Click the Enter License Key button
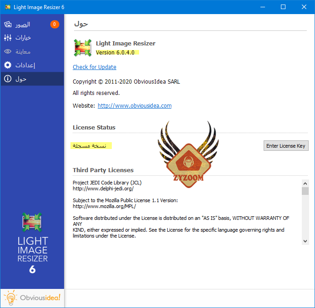Screen dimensions: 315x308 (x=286, y=146)
